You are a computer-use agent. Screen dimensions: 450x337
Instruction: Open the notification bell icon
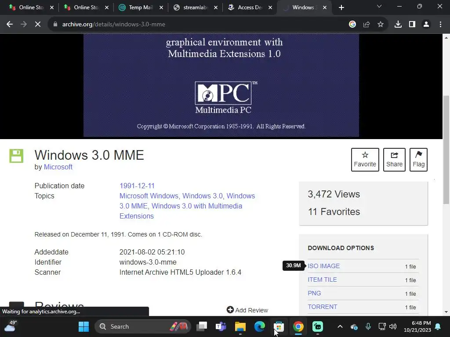(438, 326)
